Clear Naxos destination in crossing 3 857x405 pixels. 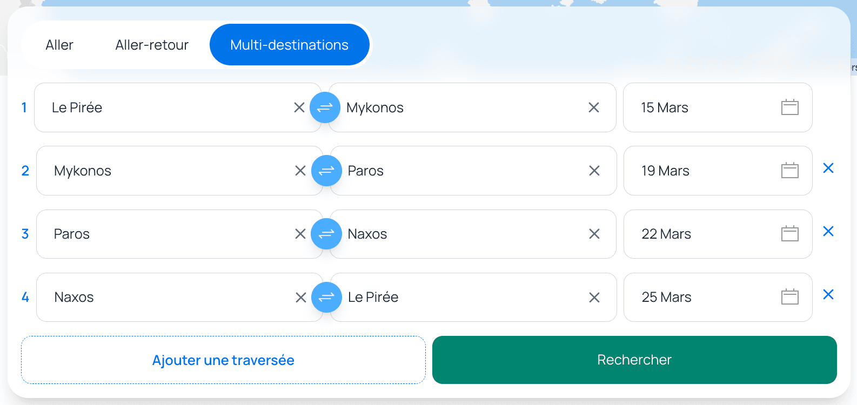coord(594,234)
